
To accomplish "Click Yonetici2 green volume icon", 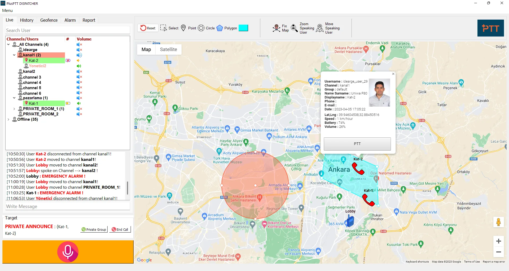I will (79, 66).
